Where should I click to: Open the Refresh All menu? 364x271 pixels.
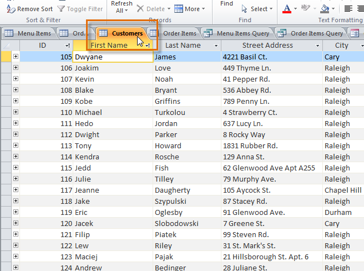(122, 7)
